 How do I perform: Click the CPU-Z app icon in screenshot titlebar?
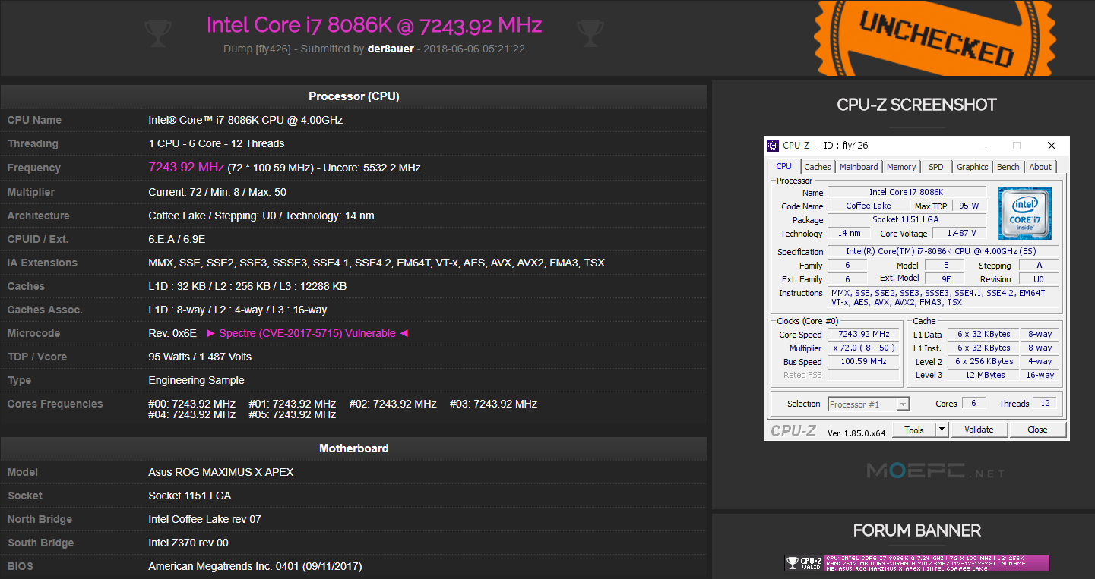773,146
